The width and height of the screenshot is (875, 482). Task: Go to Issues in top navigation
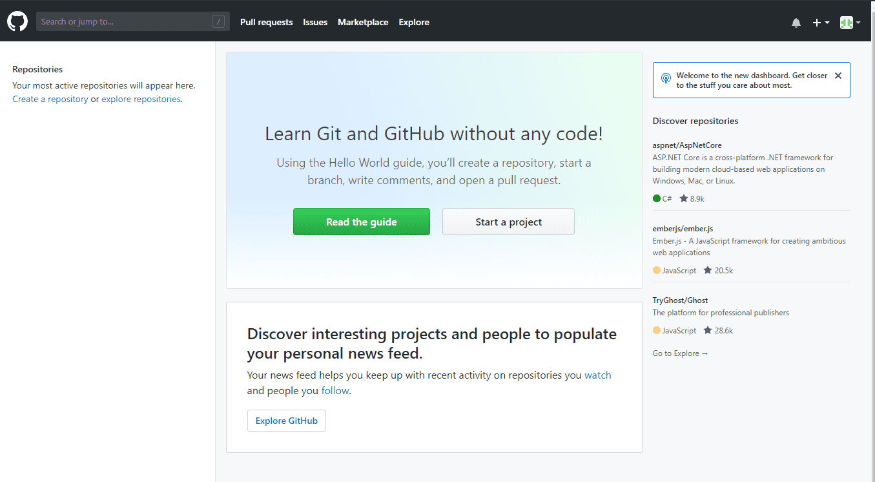point(315,22)
